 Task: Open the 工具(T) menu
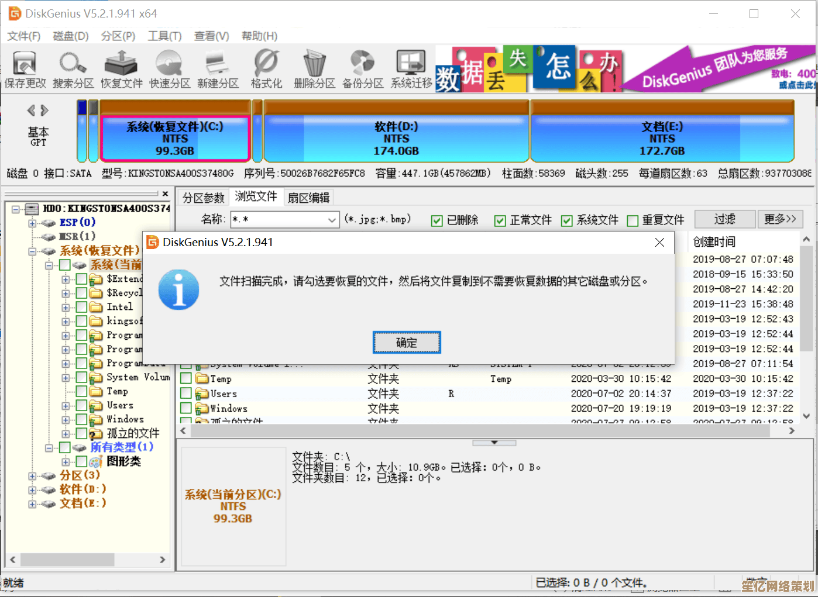pyautogui.click(x=164, y=36)
